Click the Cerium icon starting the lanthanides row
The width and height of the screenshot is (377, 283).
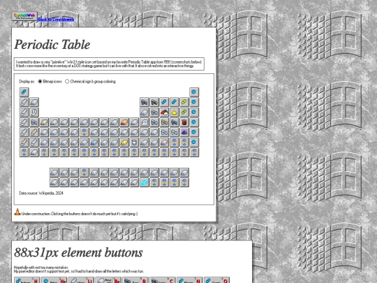coord(54,173)
